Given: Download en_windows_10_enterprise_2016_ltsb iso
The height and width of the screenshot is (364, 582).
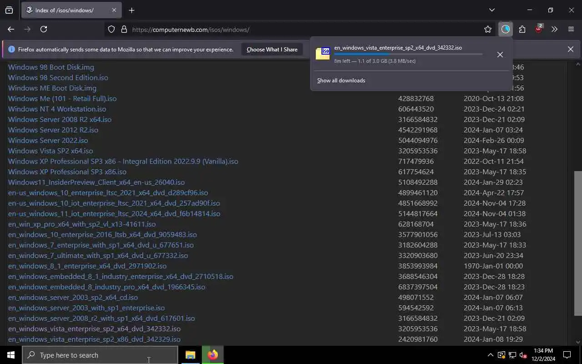Looking at the screenshot, I should pyautogui.click(x=102, y=234).
